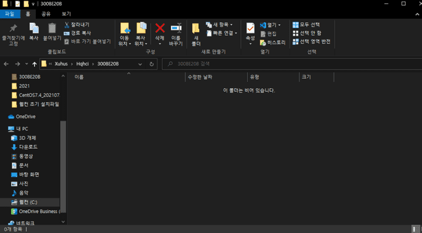The width and height of the screenshot is (422, 233).
Task: Switch to Share (공유) ribbon tab
Action: tap(46, 14)
